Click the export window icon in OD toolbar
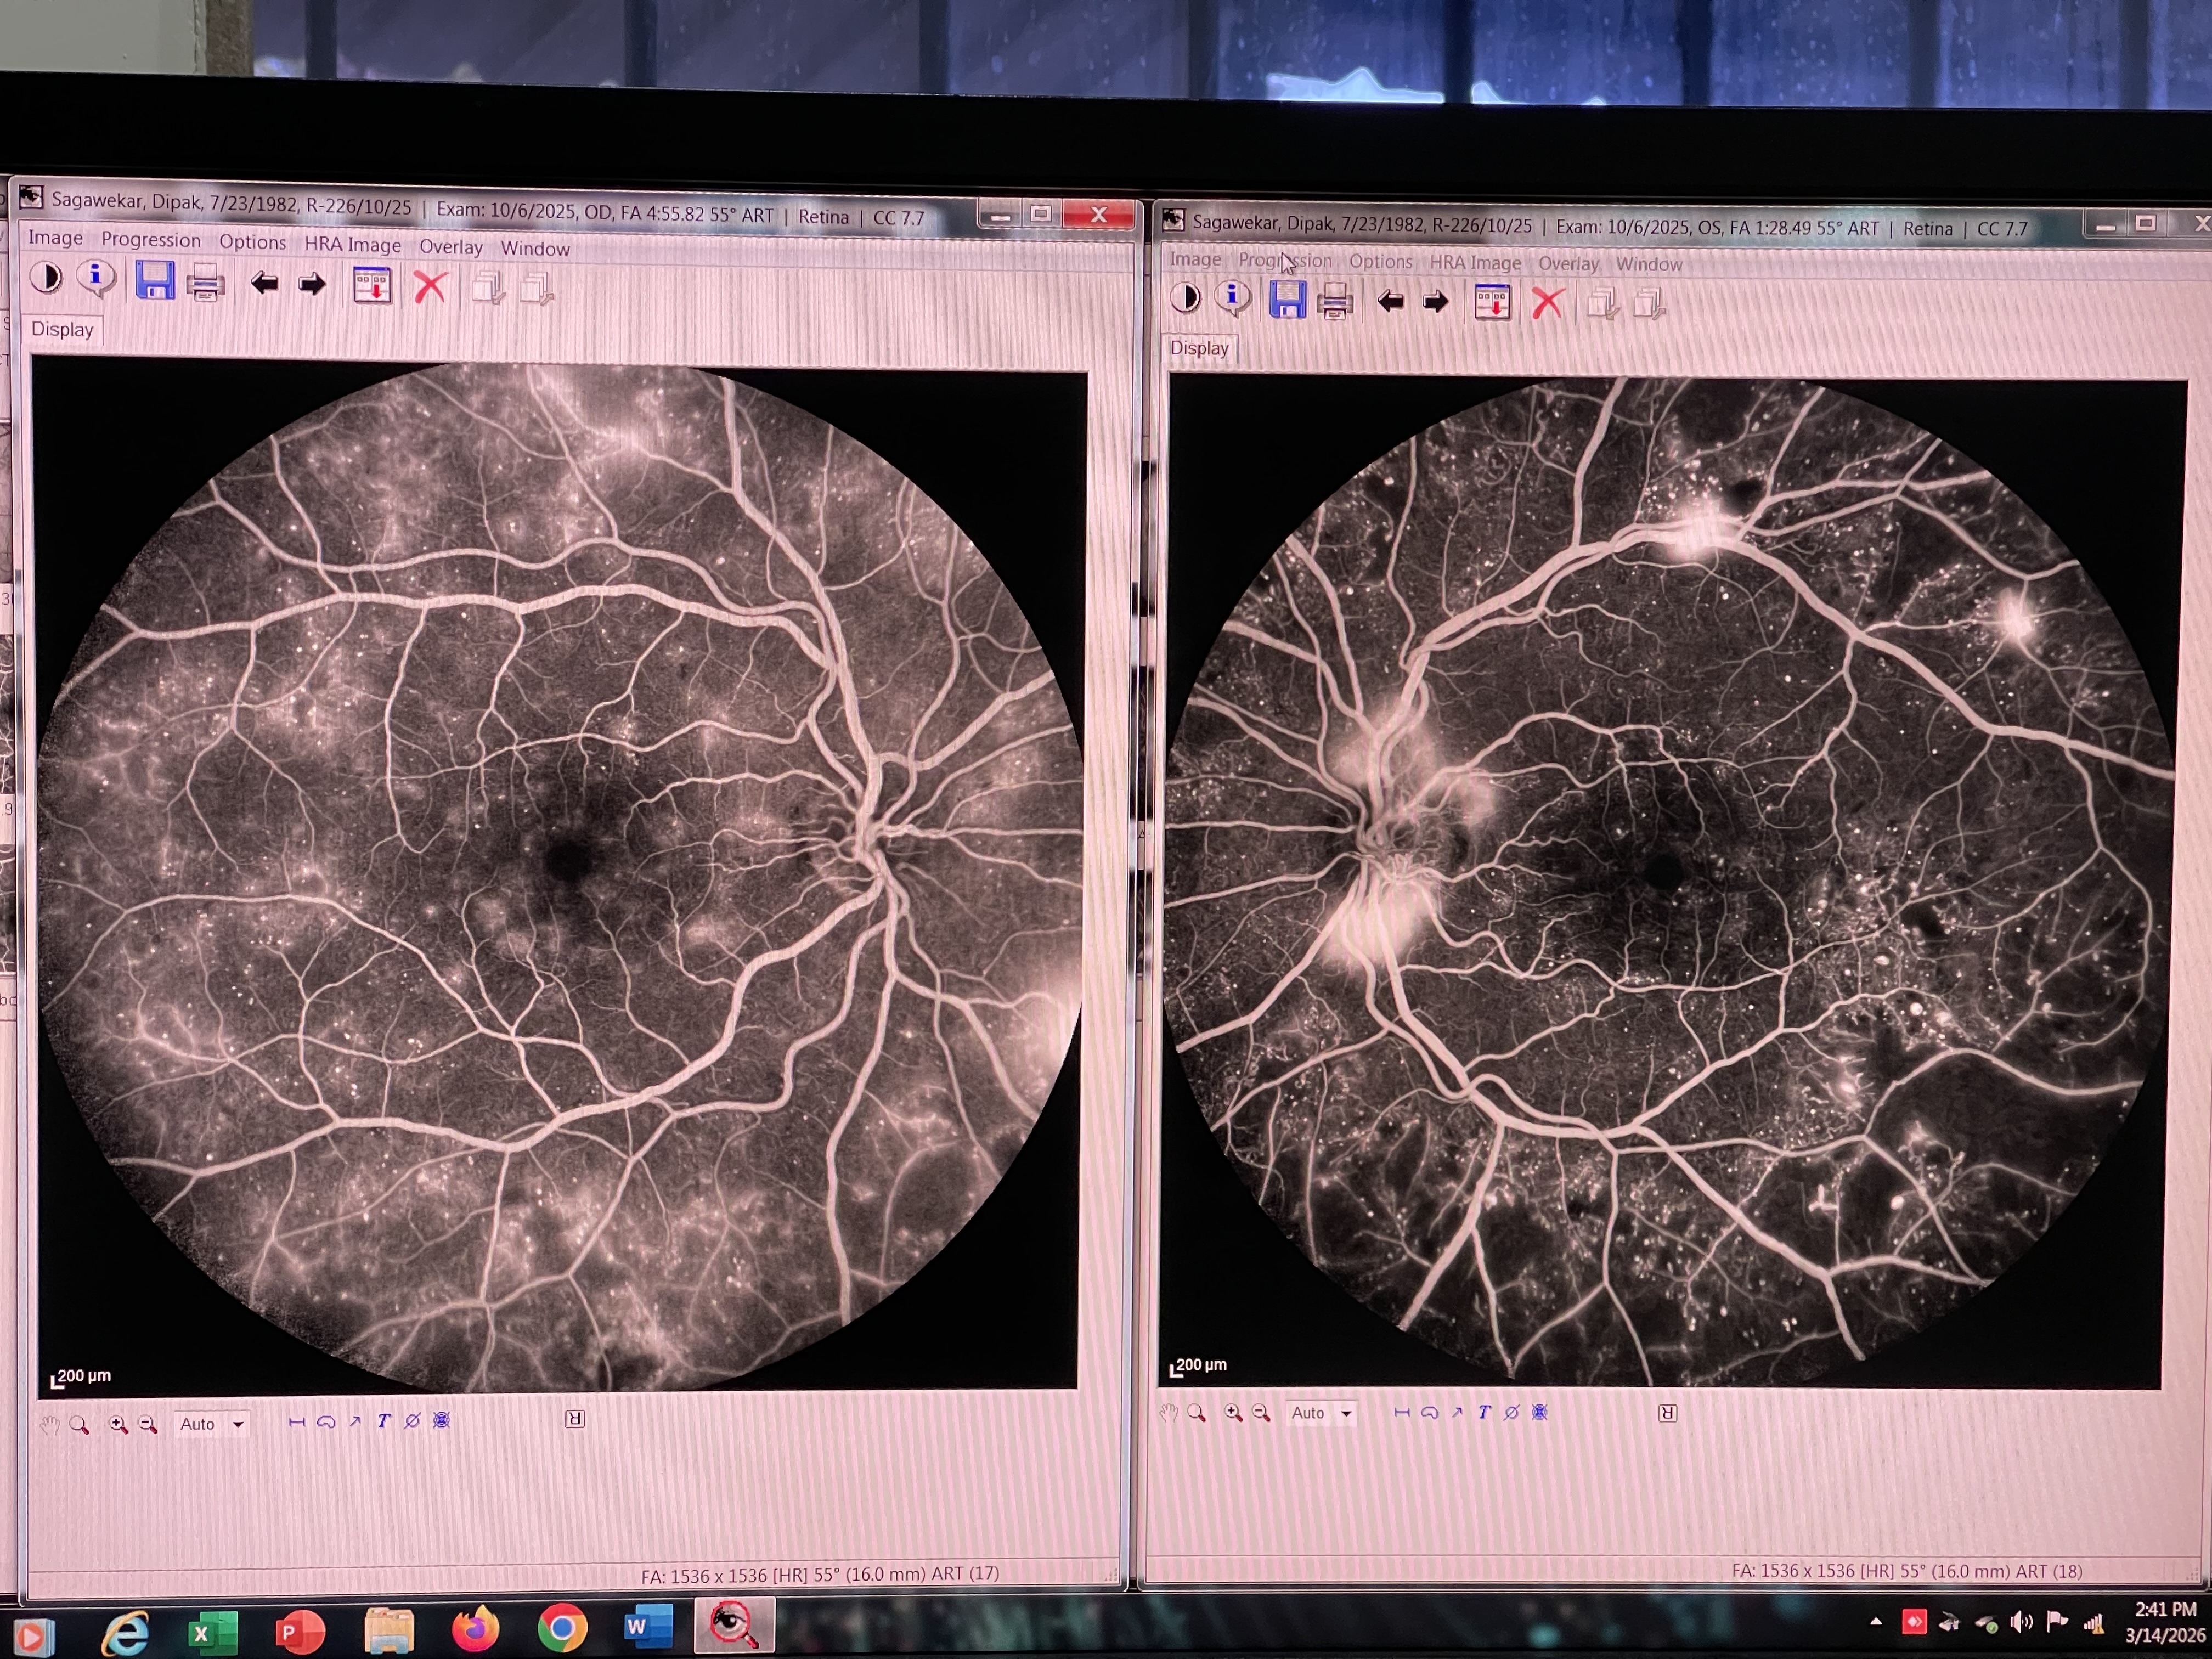2212x1659 pixels. (x=372, y=286)
